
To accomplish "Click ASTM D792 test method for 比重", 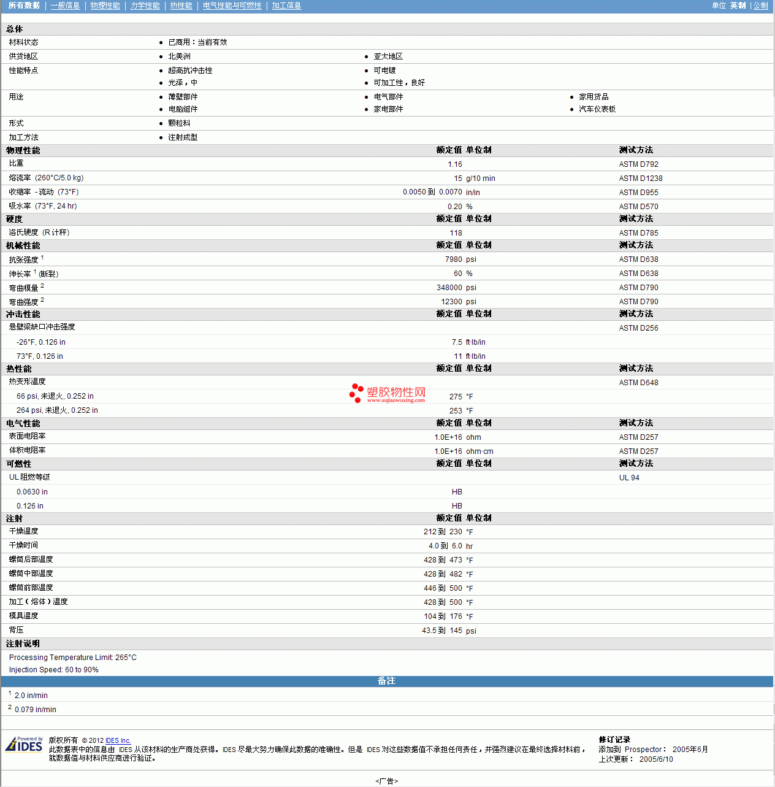I will pos(638,164).
